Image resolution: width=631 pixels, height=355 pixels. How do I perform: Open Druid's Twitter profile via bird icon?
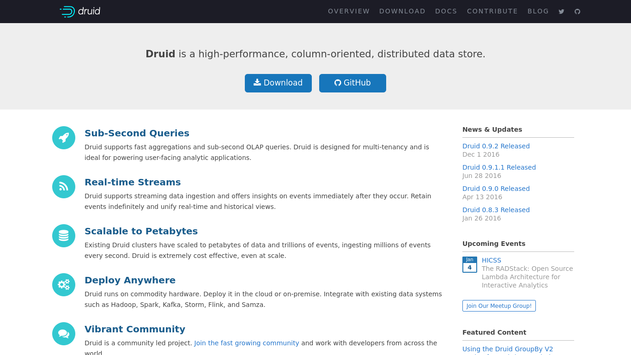point(561,11)
